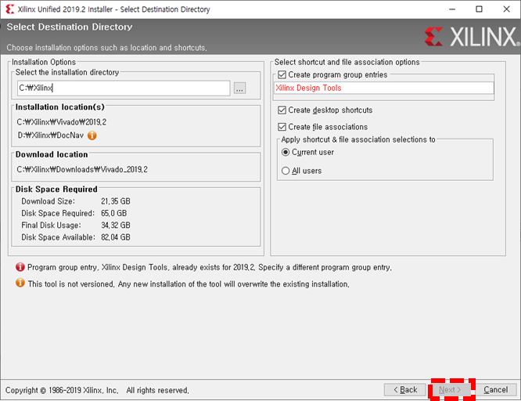Click the program group already exists error message
This screenshot has width=521, height=401.
pos(210,268)
